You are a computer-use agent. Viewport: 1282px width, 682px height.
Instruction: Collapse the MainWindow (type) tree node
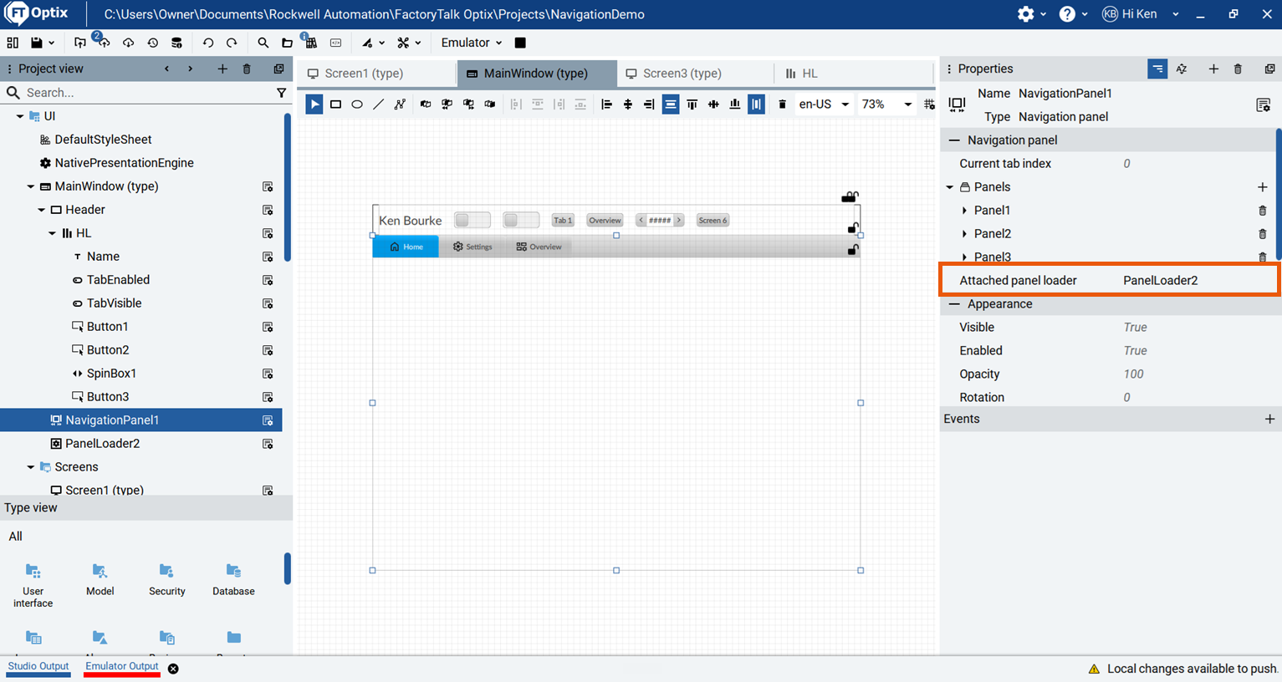pyautogui.click(x=31, y=186)
